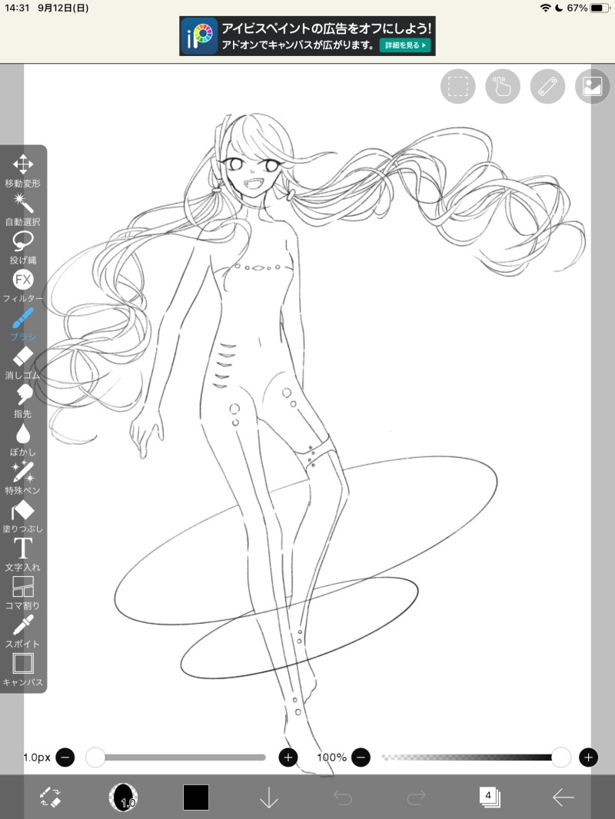Viewport: 615px width, 819px height.
Task: Select the Smudge (指先) tool
Action: click(23, 401)
